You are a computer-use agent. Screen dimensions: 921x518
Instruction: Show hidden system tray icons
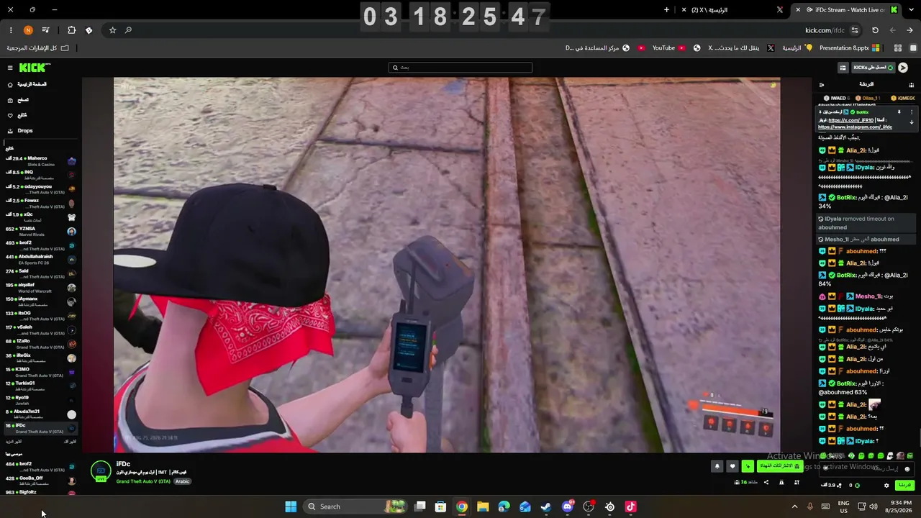point(794,506)
